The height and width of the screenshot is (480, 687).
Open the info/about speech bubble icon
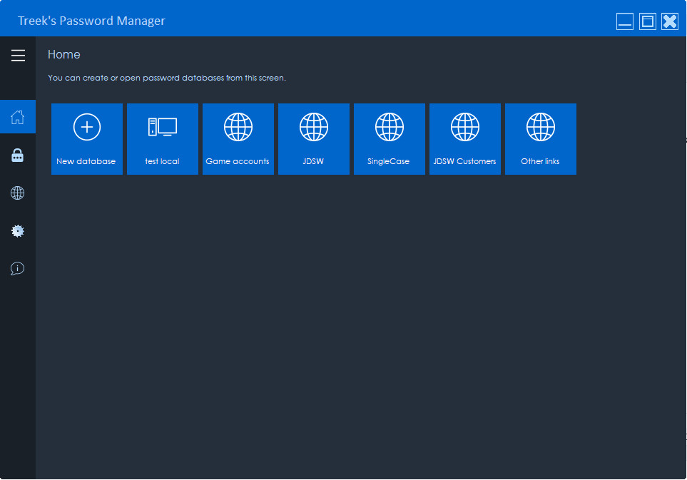(18, 268)
